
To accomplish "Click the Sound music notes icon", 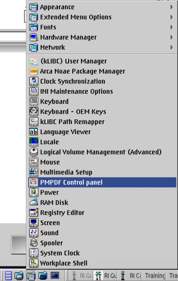I will 33,233.
